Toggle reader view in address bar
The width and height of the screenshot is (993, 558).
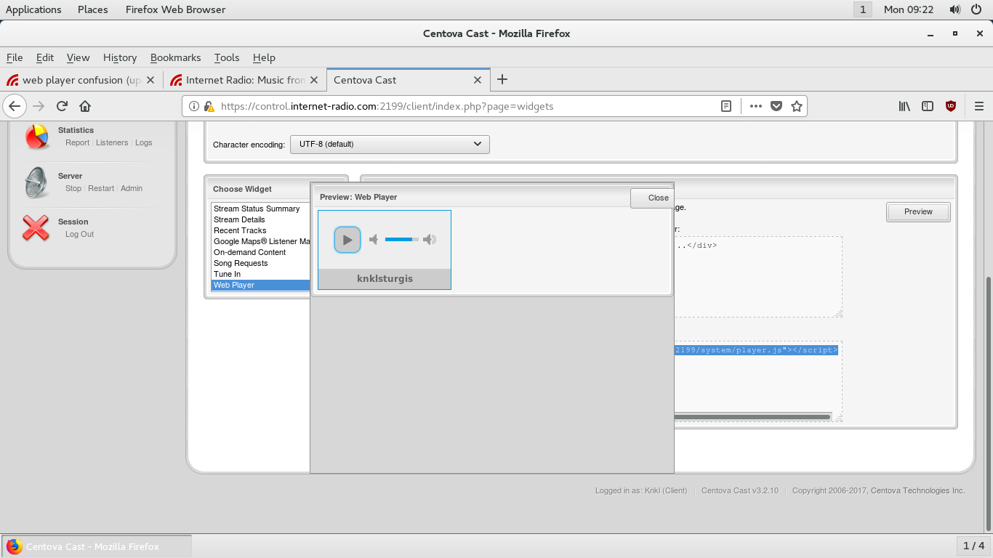[x=725, y=106]
